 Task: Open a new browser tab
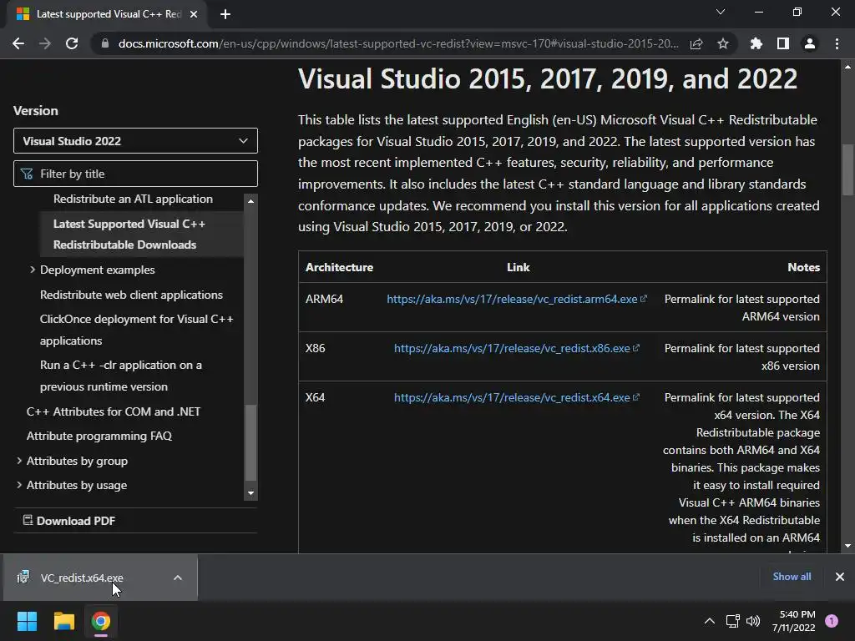pyautogui.click(x=225, y=14)
